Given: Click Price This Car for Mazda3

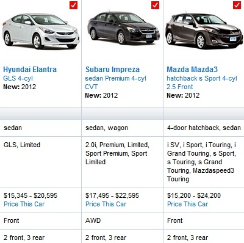Looking at the screenshot, I should 188,204.
